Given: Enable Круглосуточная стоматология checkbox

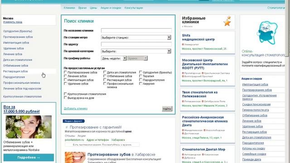Looking at the screenshot, I should 65,94.
